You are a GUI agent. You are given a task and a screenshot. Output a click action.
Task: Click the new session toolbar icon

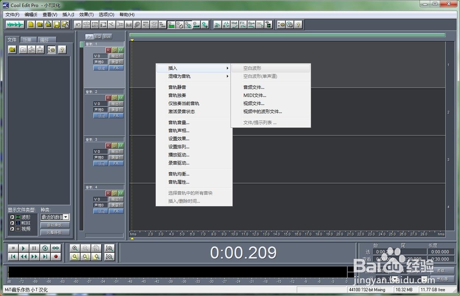click(31, 25)
